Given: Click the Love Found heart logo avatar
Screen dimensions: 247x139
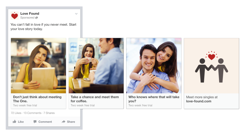Looking at the screenshot, I should (14, 16).
